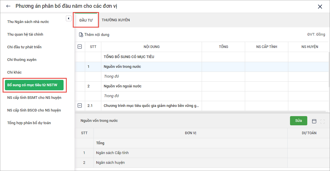330x171 pixels.
Task: Collapse the left sidebar panel arrow
Action: point(68,18)
